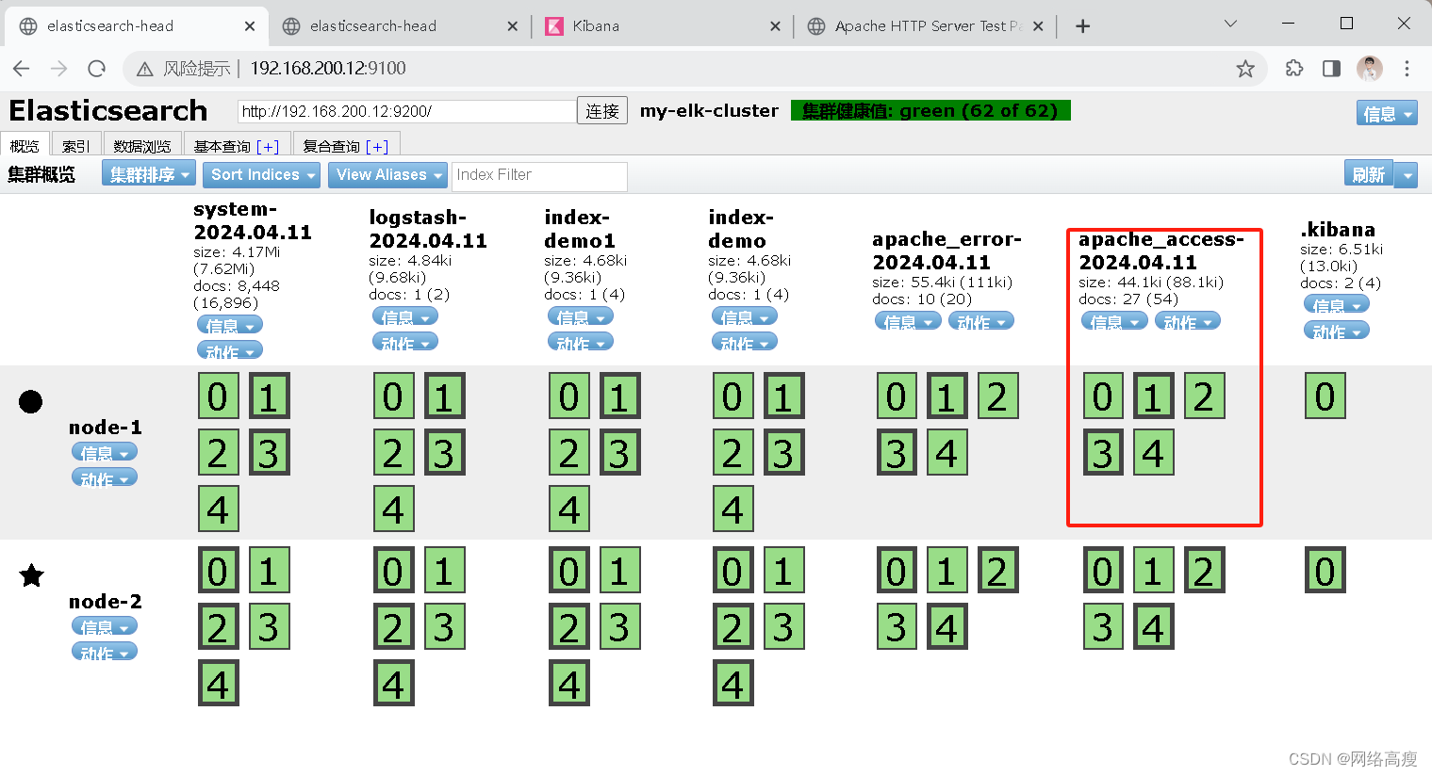Select node-1 shard 2 of apache_error-2024.04.11
This screenshot has height=776, width=1432.
997,396
